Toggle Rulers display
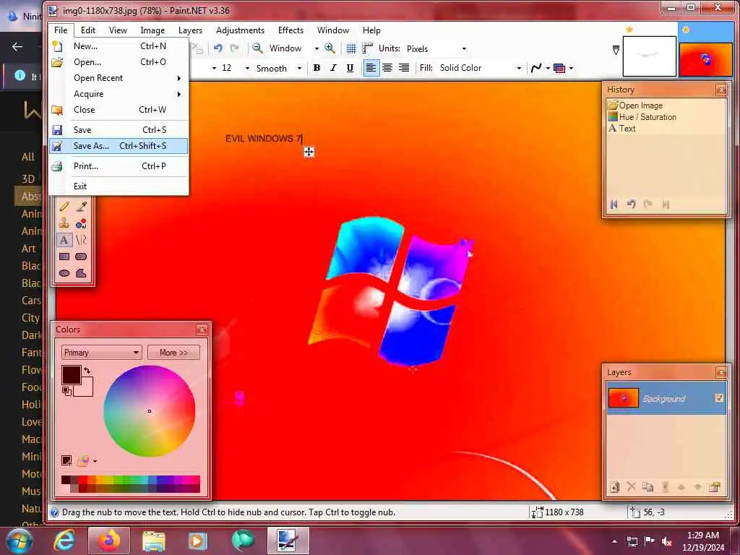The width and height of the screenshot is (740, 555). coord(367,48)
